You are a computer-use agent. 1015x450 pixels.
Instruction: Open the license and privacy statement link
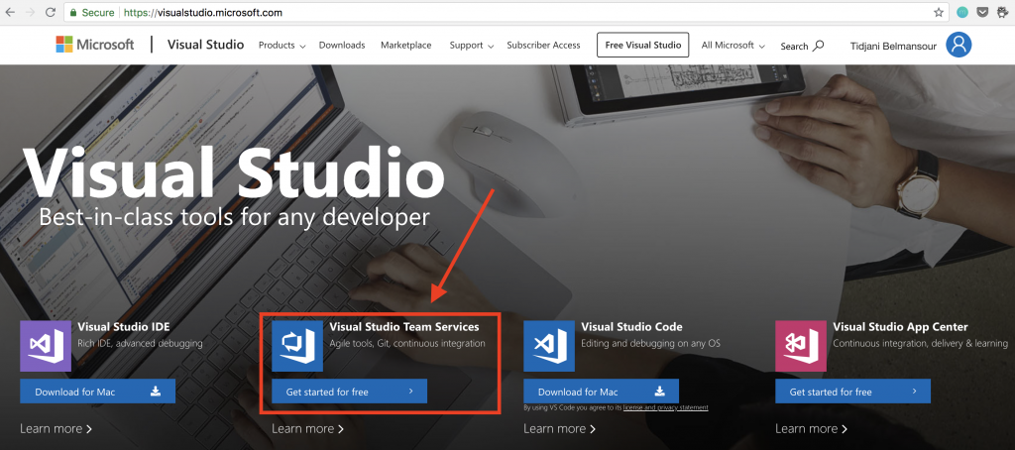(x=665, y=408)
